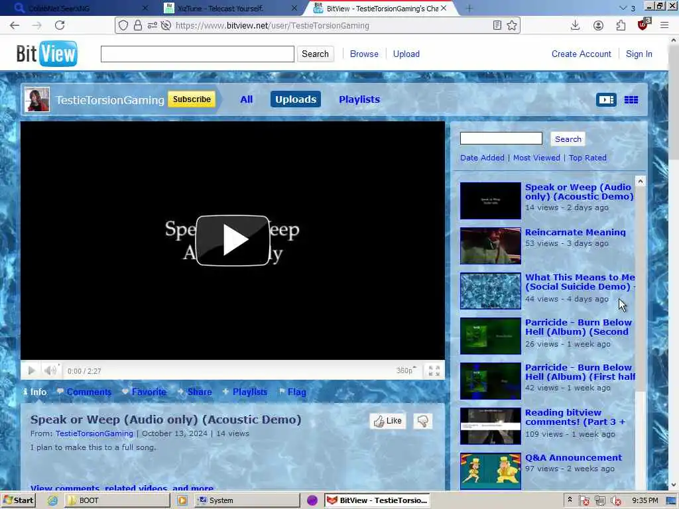Select the Playlists channel tab
Screen dimensions: 679x509
pos(359,99)
